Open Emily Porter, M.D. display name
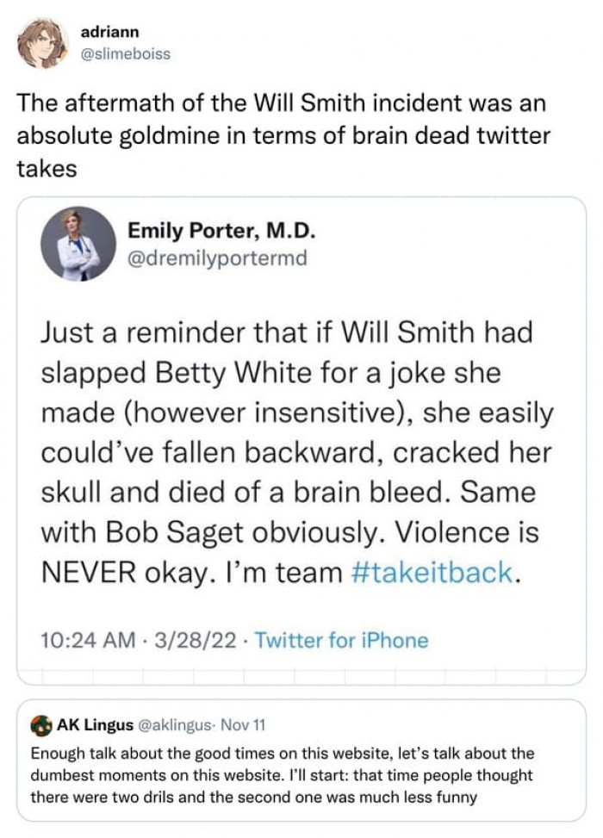603x838 pixels. click(221, 230)
